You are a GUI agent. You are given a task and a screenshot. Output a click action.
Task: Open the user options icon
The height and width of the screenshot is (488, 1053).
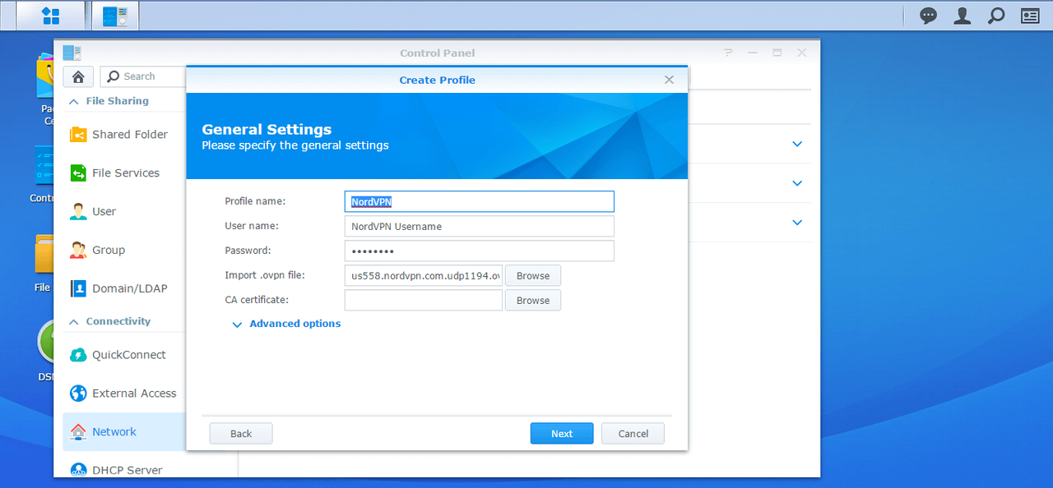pyautogui.click(x=962, y=15)
